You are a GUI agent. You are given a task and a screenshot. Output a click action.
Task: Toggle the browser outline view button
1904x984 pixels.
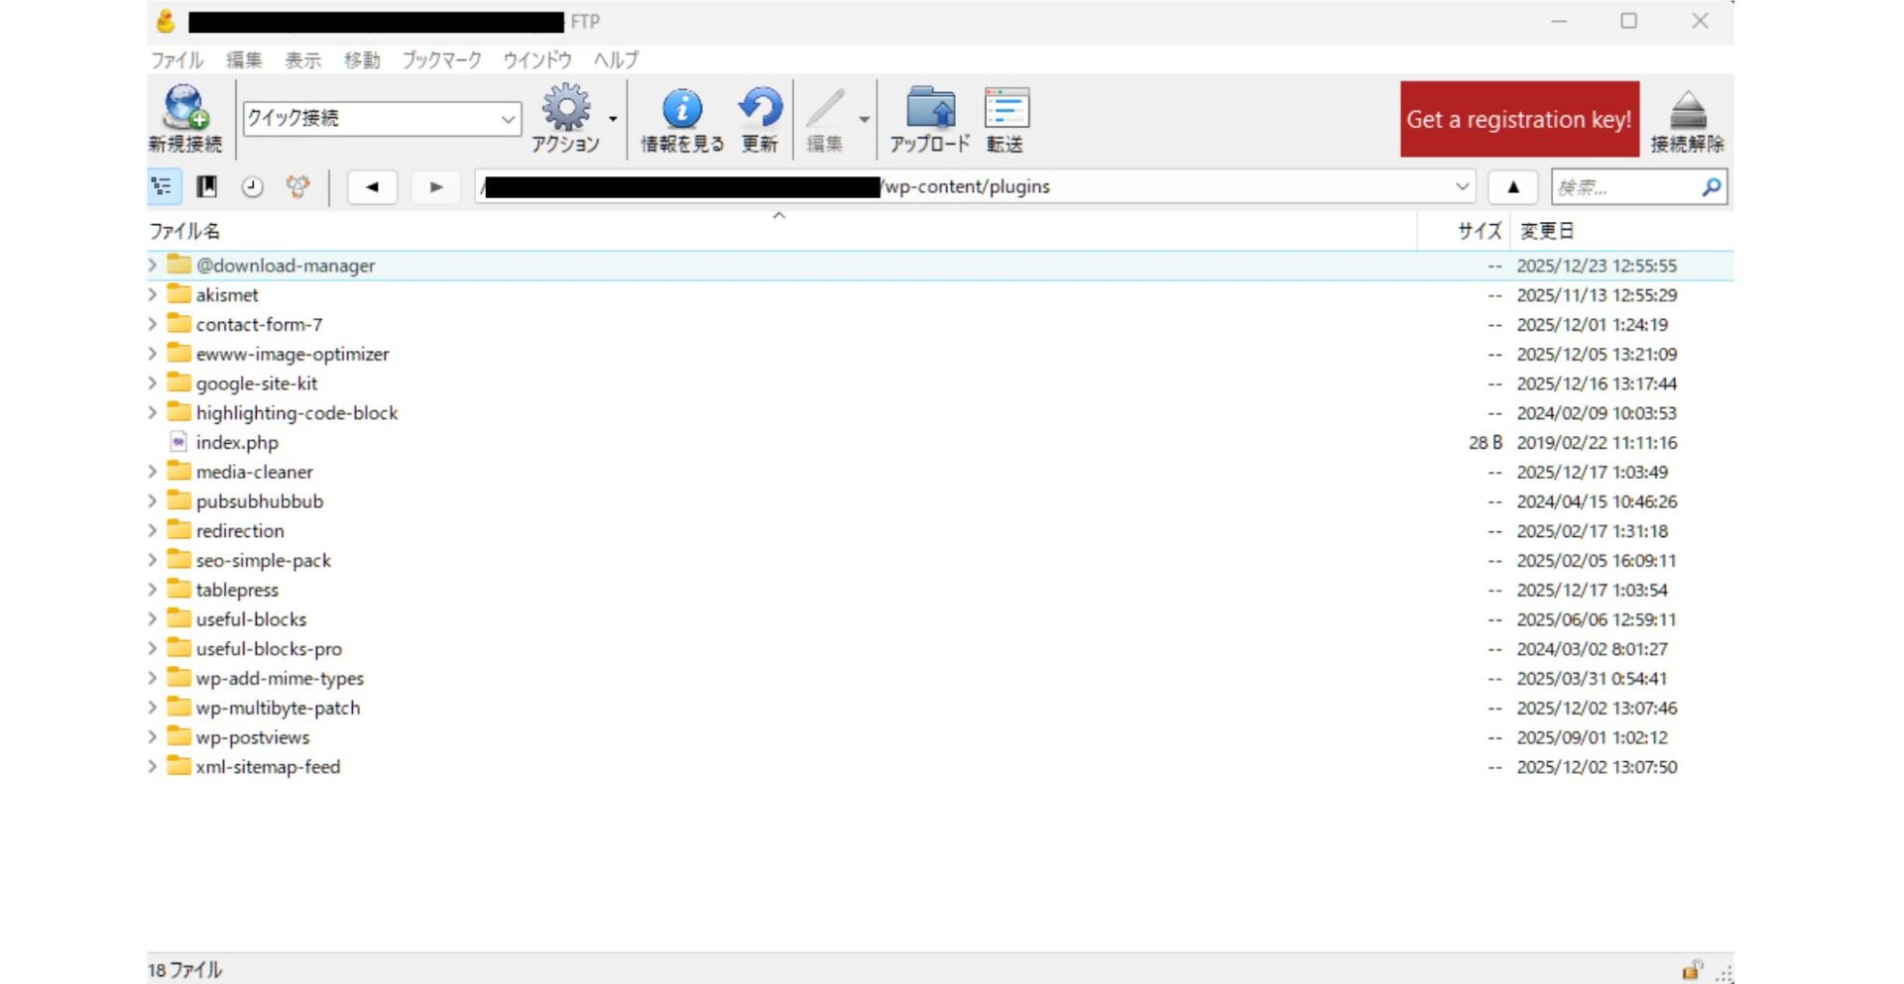click(163, 187)
